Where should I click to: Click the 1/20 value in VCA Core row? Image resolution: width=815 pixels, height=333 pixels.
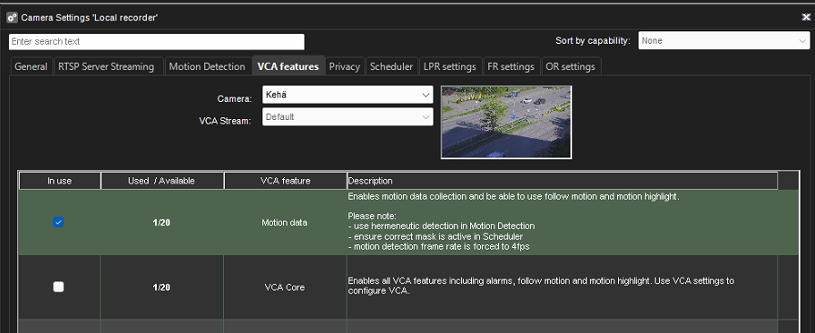pos(161,286)
